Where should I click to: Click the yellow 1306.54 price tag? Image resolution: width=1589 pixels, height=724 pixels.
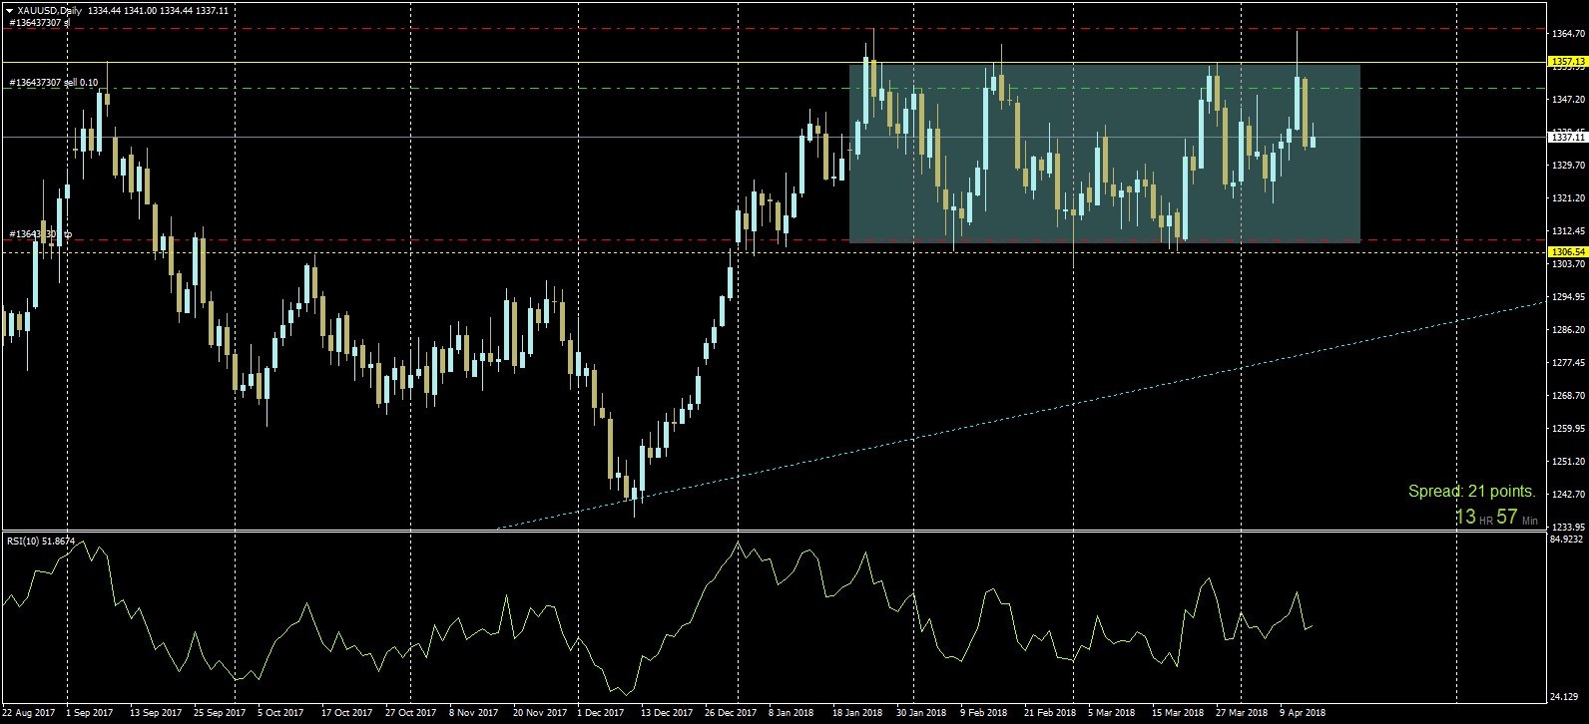pos(1568,252)
